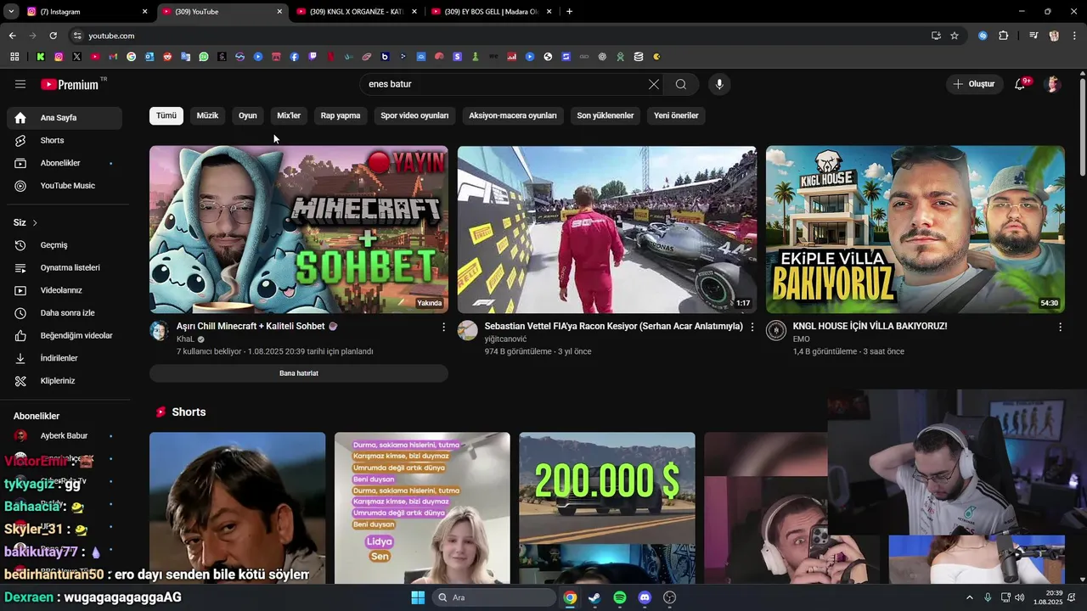The height and width of the screenshot is (611, 1087).
Task: Open Steam from the taskbar
Action: pos(594,597)
